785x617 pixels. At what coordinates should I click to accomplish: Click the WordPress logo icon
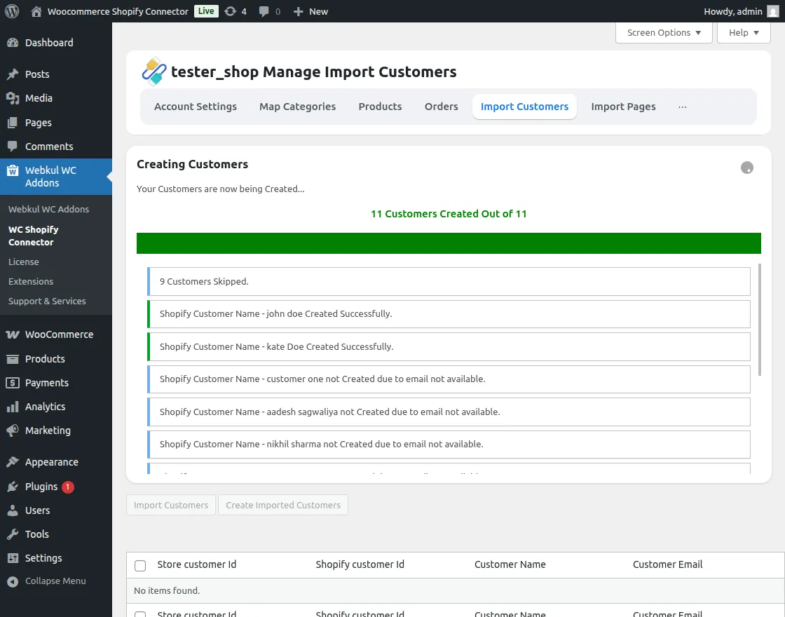[12, 11]
